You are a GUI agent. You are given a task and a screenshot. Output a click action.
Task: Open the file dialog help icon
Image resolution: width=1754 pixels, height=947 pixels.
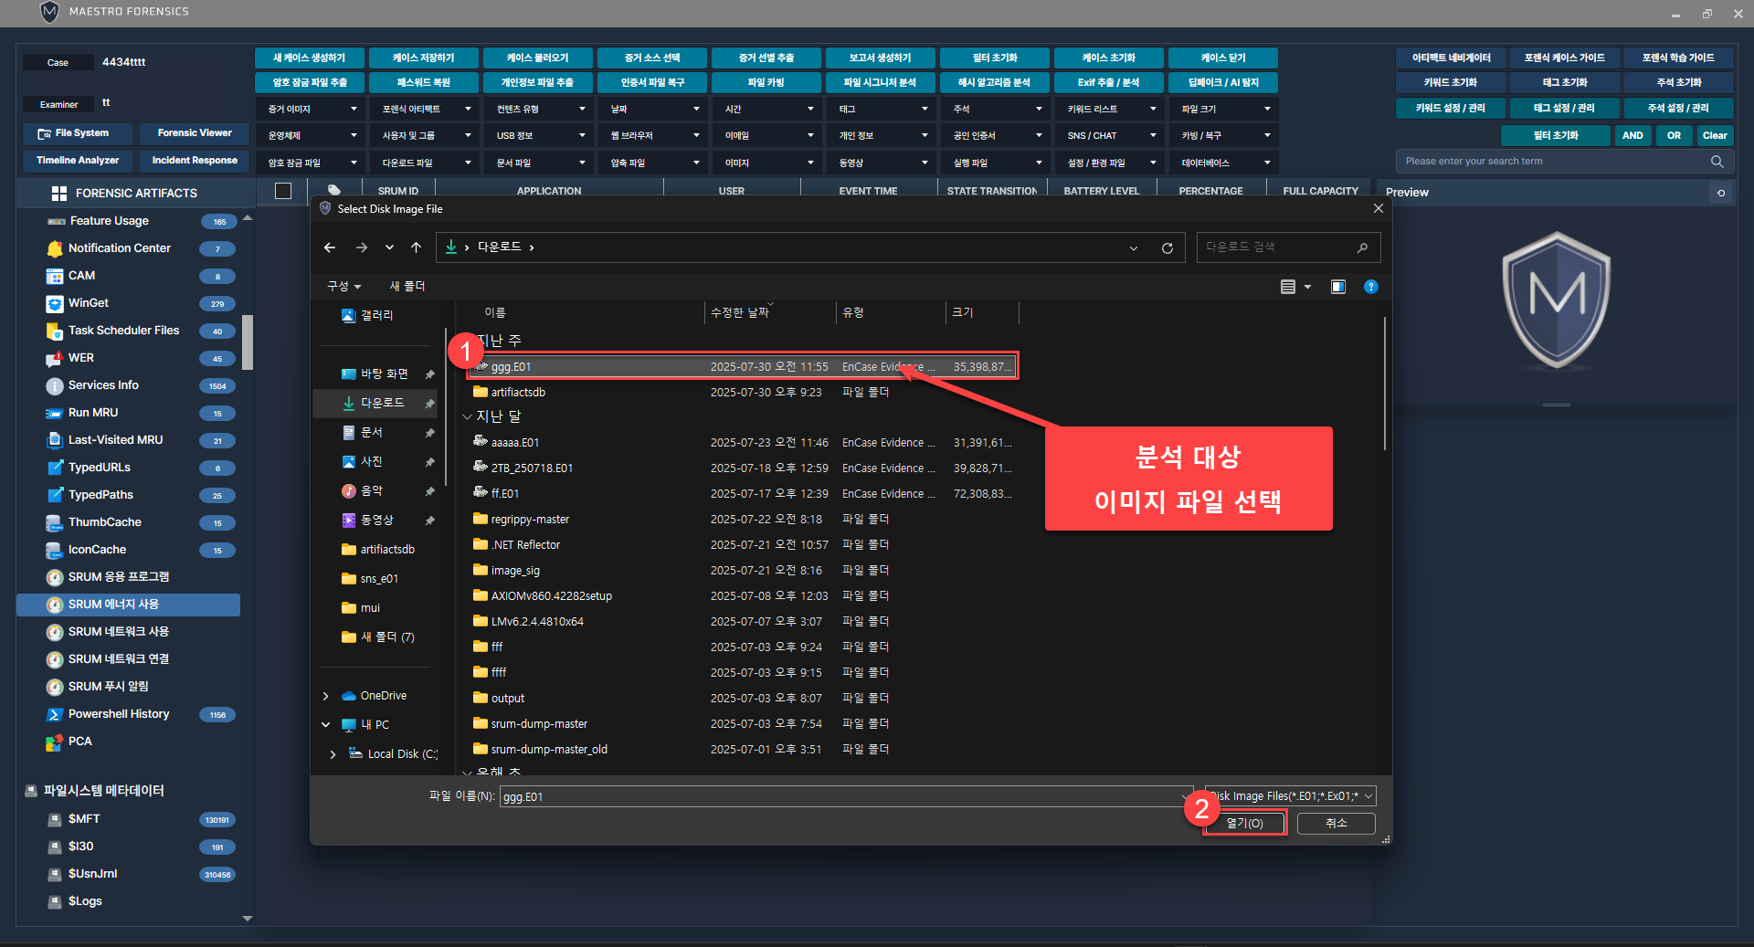coord(1370,287)
